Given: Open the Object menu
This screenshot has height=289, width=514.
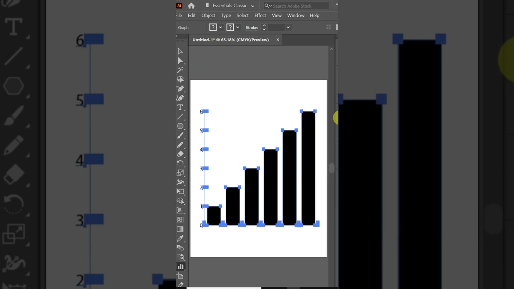Looking at the screenshot, I should 208,15.
